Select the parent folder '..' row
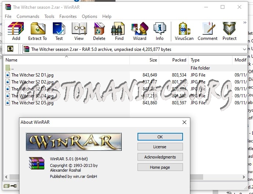This screenshot has width=253, height=194. point(125,68)
